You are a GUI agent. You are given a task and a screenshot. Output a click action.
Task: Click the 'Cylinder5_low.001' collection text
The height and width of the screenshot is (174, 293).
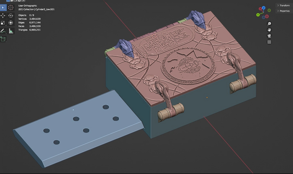click(x=45, y=9)
